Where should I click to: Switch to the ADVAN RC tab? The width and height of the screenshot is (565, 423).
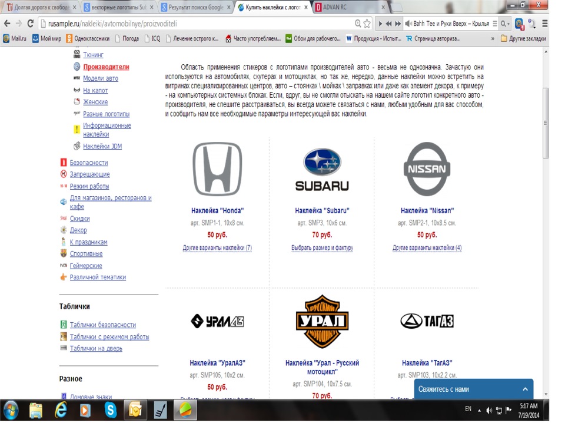click(347, 7)
